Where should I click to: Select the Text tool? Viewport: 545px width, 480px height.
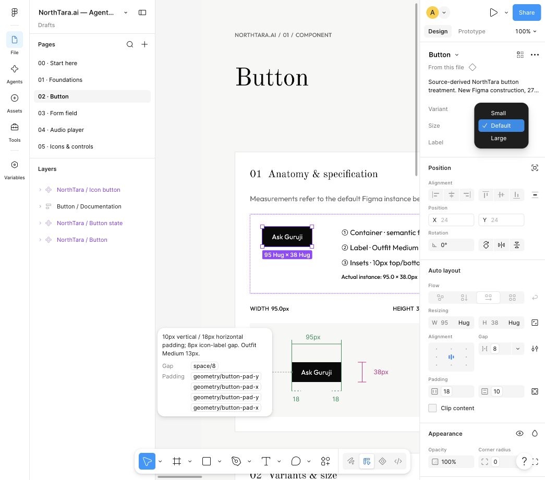coord(266,461)
